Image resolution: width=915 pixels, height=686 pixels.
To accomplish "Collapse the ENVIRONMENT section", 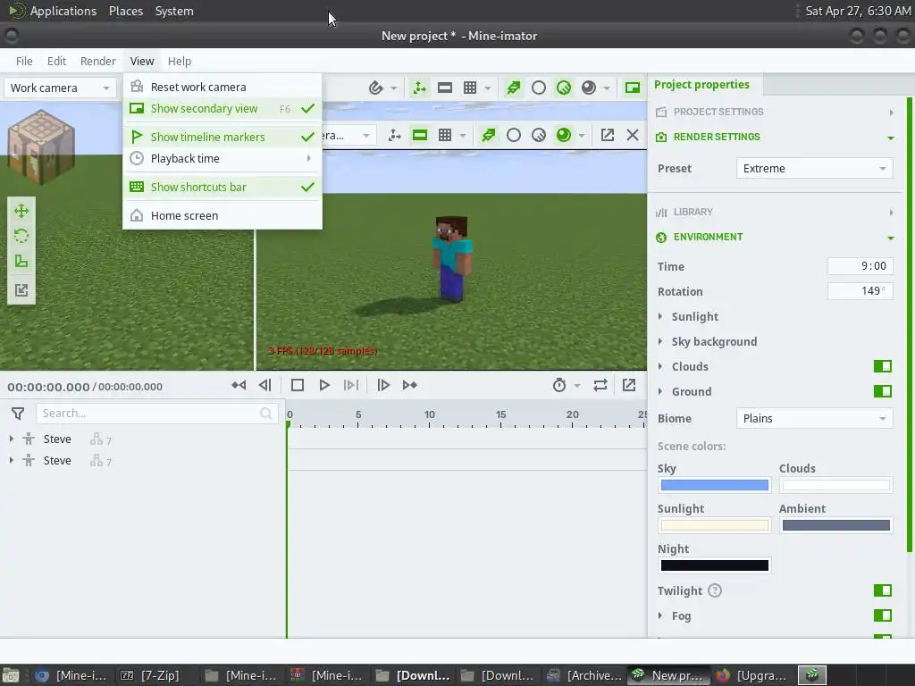I will tap(775, 238).
